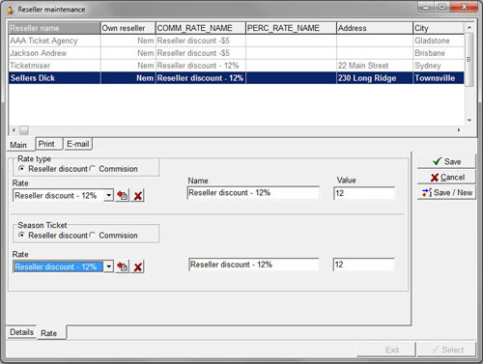Click the Season Ticket value field showing 12
The width and height of the screenshot is (483, 364).
(363, 265)
